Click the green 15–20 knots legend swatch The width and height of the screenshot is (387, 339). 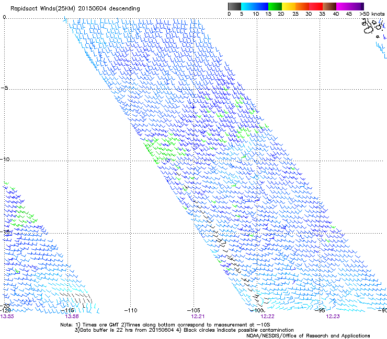tap(275, 6)
